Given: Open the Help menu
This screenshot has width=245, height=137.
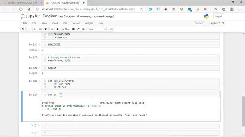Looking at the screenshot, I should pyautogui.click(x=101, y=23).
